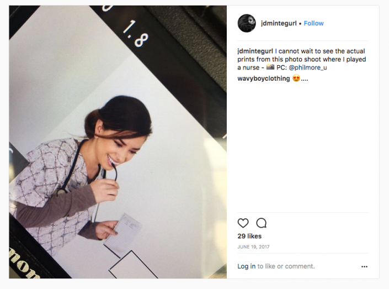Image resolution: width=389 pixels, height=289 pixels.
Task: Open jdmintegurl profile from the header username
Action: click(278, 23)
